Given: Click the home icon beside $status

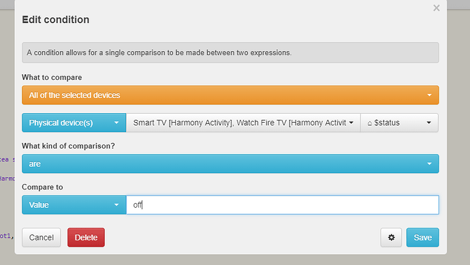Looking at the screenshot, I should 370,123.
